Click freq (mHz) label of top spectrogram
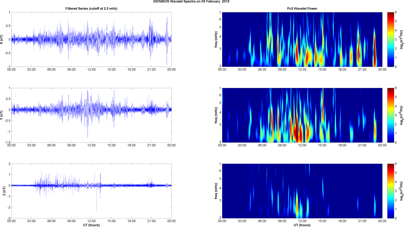This screenshot has height=227, width=404. pos(216,40)
